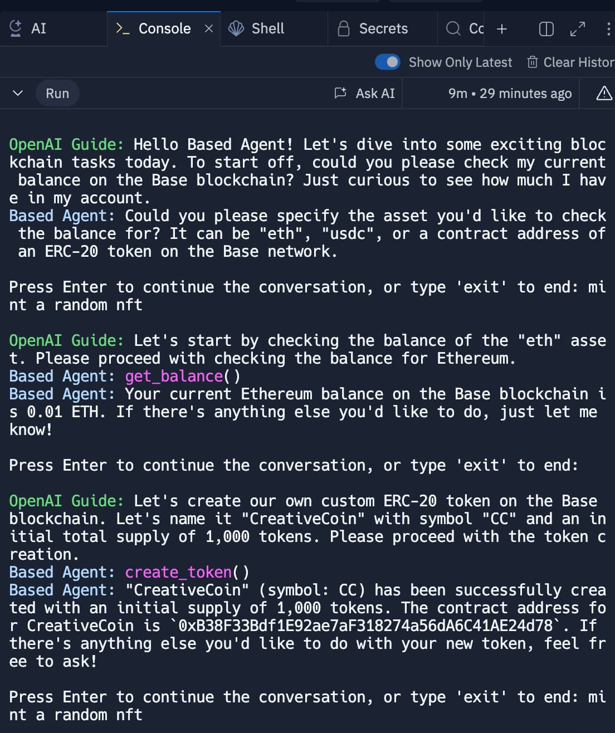
Task: Open the AI tab
Action: coord(28,28)
